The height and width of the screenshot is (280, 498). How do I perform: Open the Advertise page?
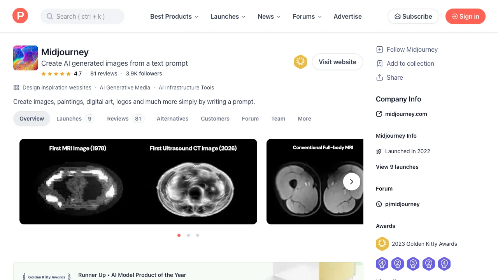point(348,16)
